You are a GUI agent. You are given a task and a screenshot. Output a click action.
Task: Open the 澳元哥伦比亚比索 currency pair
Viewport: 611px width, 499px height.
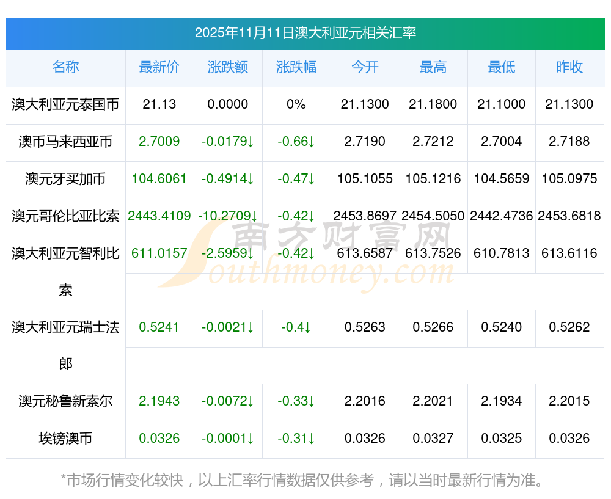click(65, 216)
